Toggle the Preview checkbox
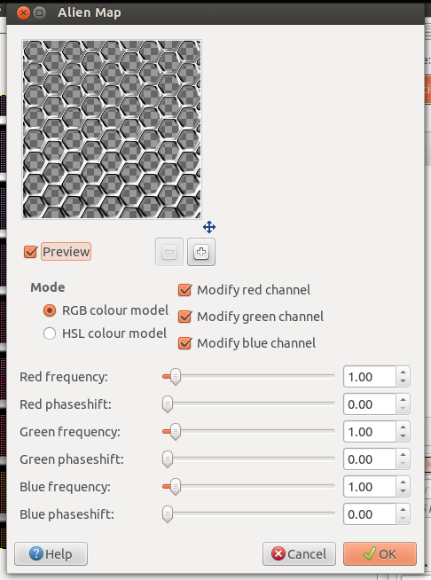This screenshot has height=580, width=431. pyautogui.click(x=30, y=252)
